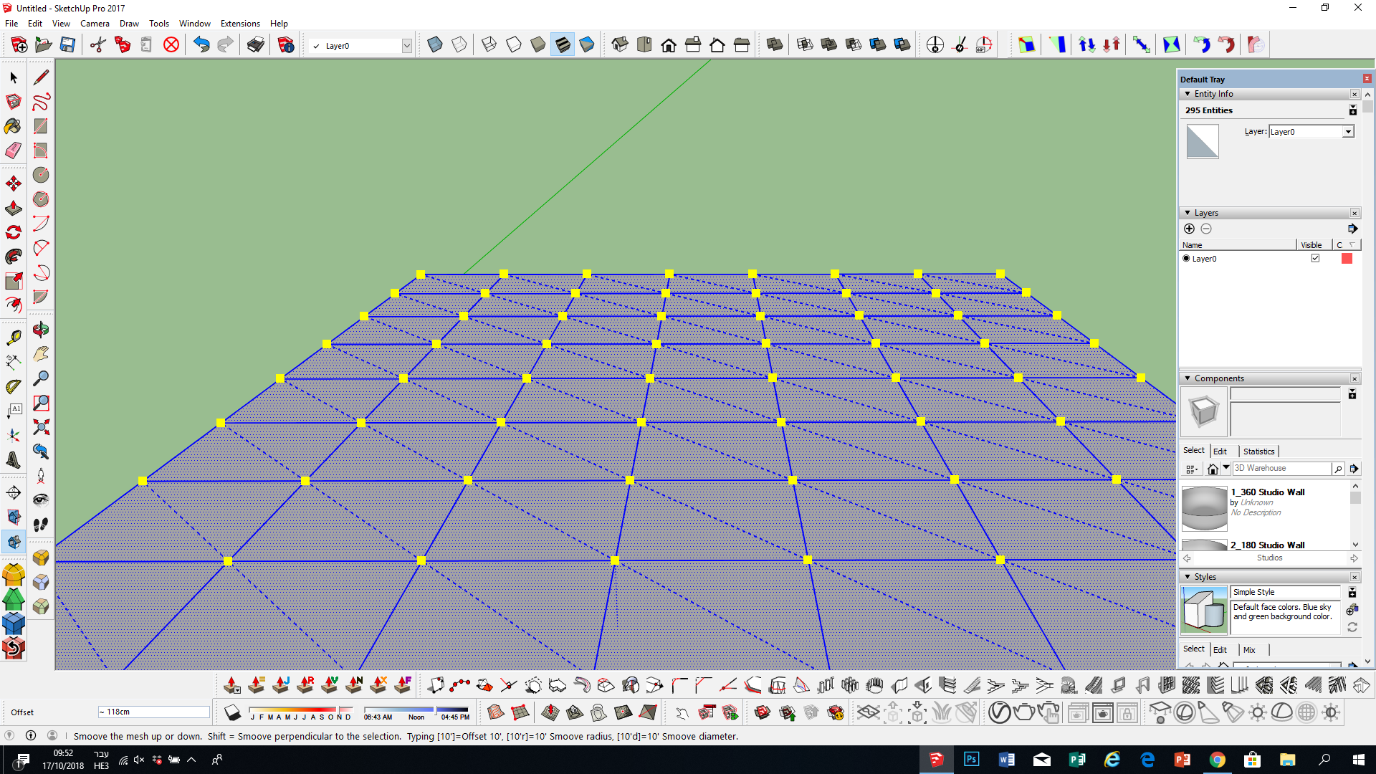This screenshot has width=1376, height=774.
Task: Select the Move tool
Action: 14,184
